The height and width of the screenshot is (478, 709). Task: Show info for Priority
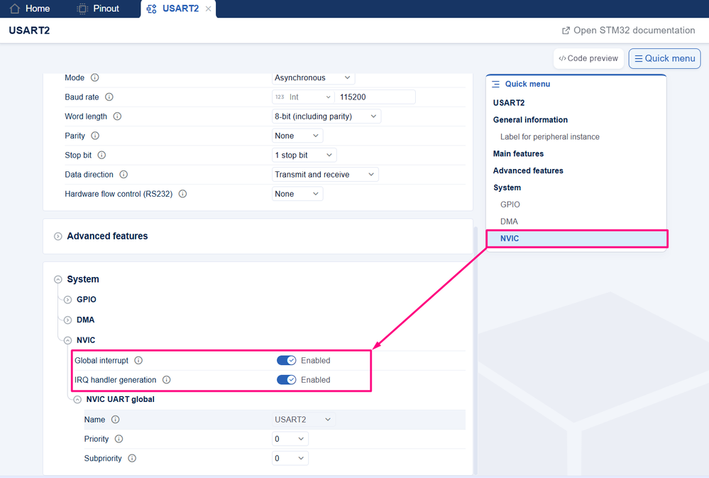click(119, 439)
